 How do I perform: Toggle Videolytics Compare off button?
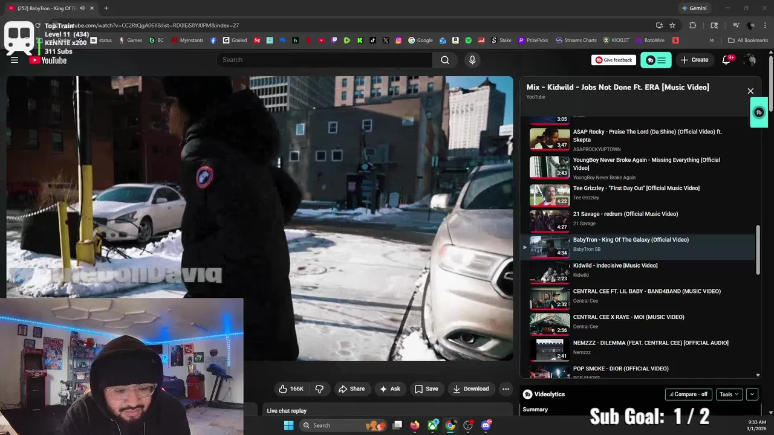(689, 394)
